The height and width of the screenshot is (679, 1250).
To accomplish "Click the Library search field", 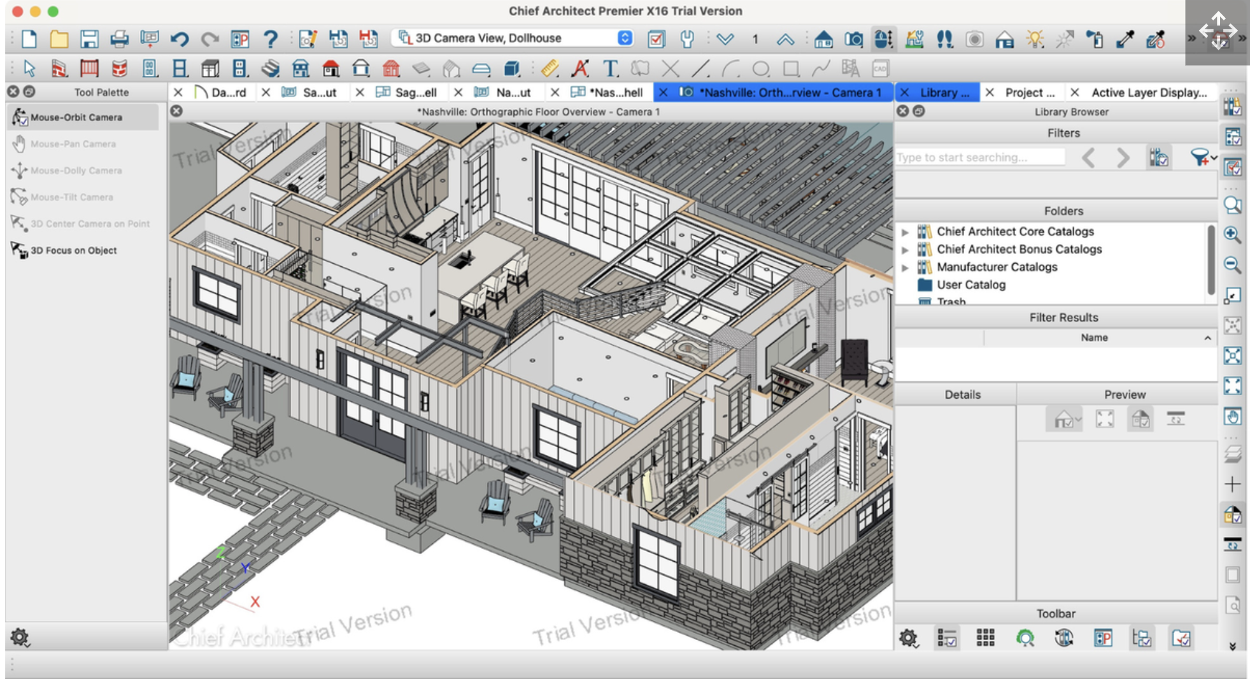I will 980,157.
